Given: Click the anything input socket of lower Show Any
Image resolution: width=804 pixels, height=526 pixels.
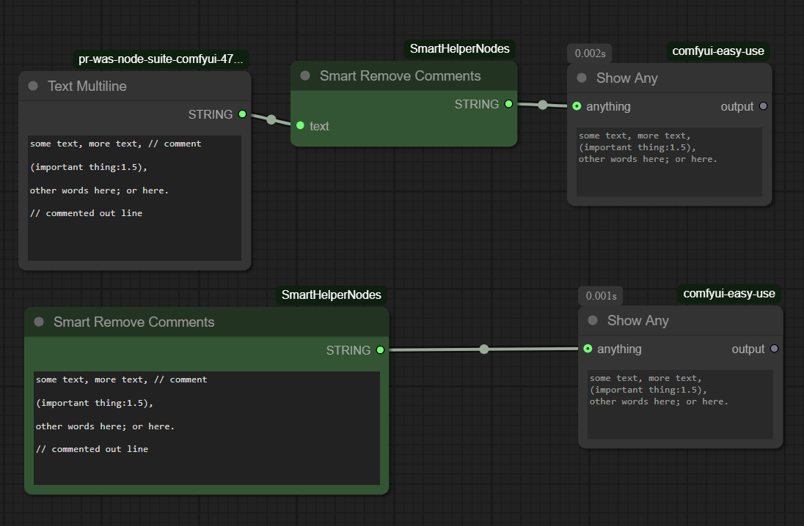Looking at the screenshot, I should (x=588, y=349).
